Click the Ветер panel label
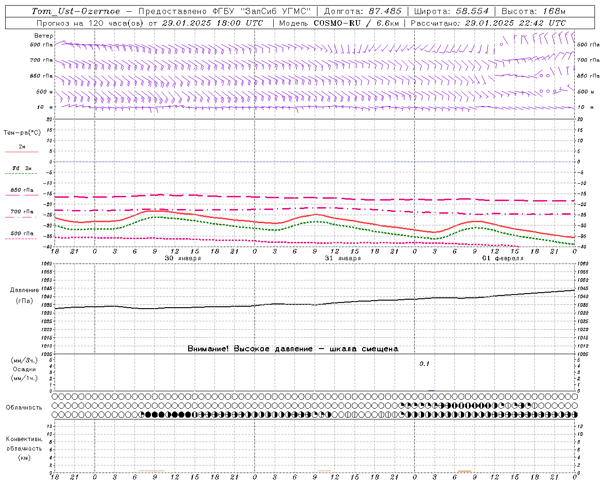This screenshot has height=481, width=602. click(43, 36)
